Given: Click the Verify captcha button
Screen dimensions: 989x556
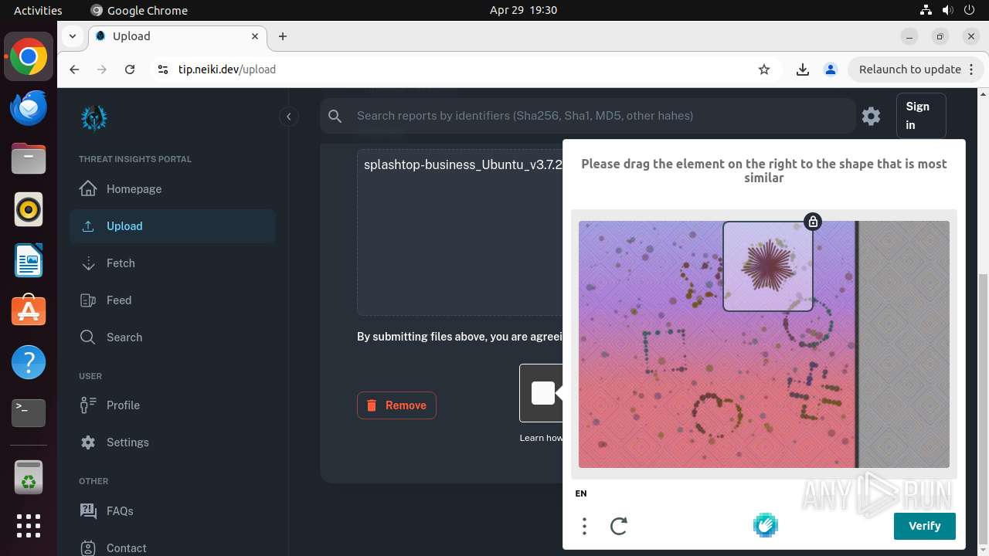Looking at the screenshot, I should click(924, 526).
